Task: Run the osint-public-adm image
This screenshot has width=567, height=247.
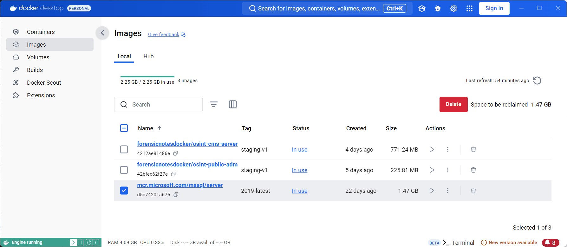Action: click(432, 170)
